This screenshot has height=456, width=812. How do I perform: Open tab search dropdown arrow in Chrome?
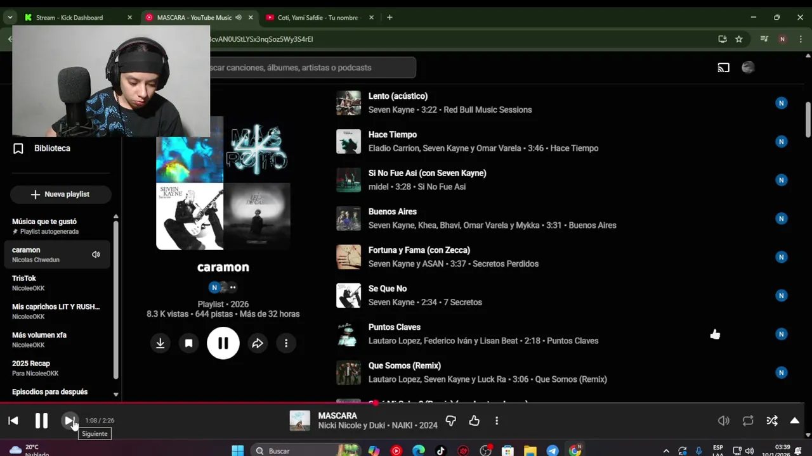[10, 18]
